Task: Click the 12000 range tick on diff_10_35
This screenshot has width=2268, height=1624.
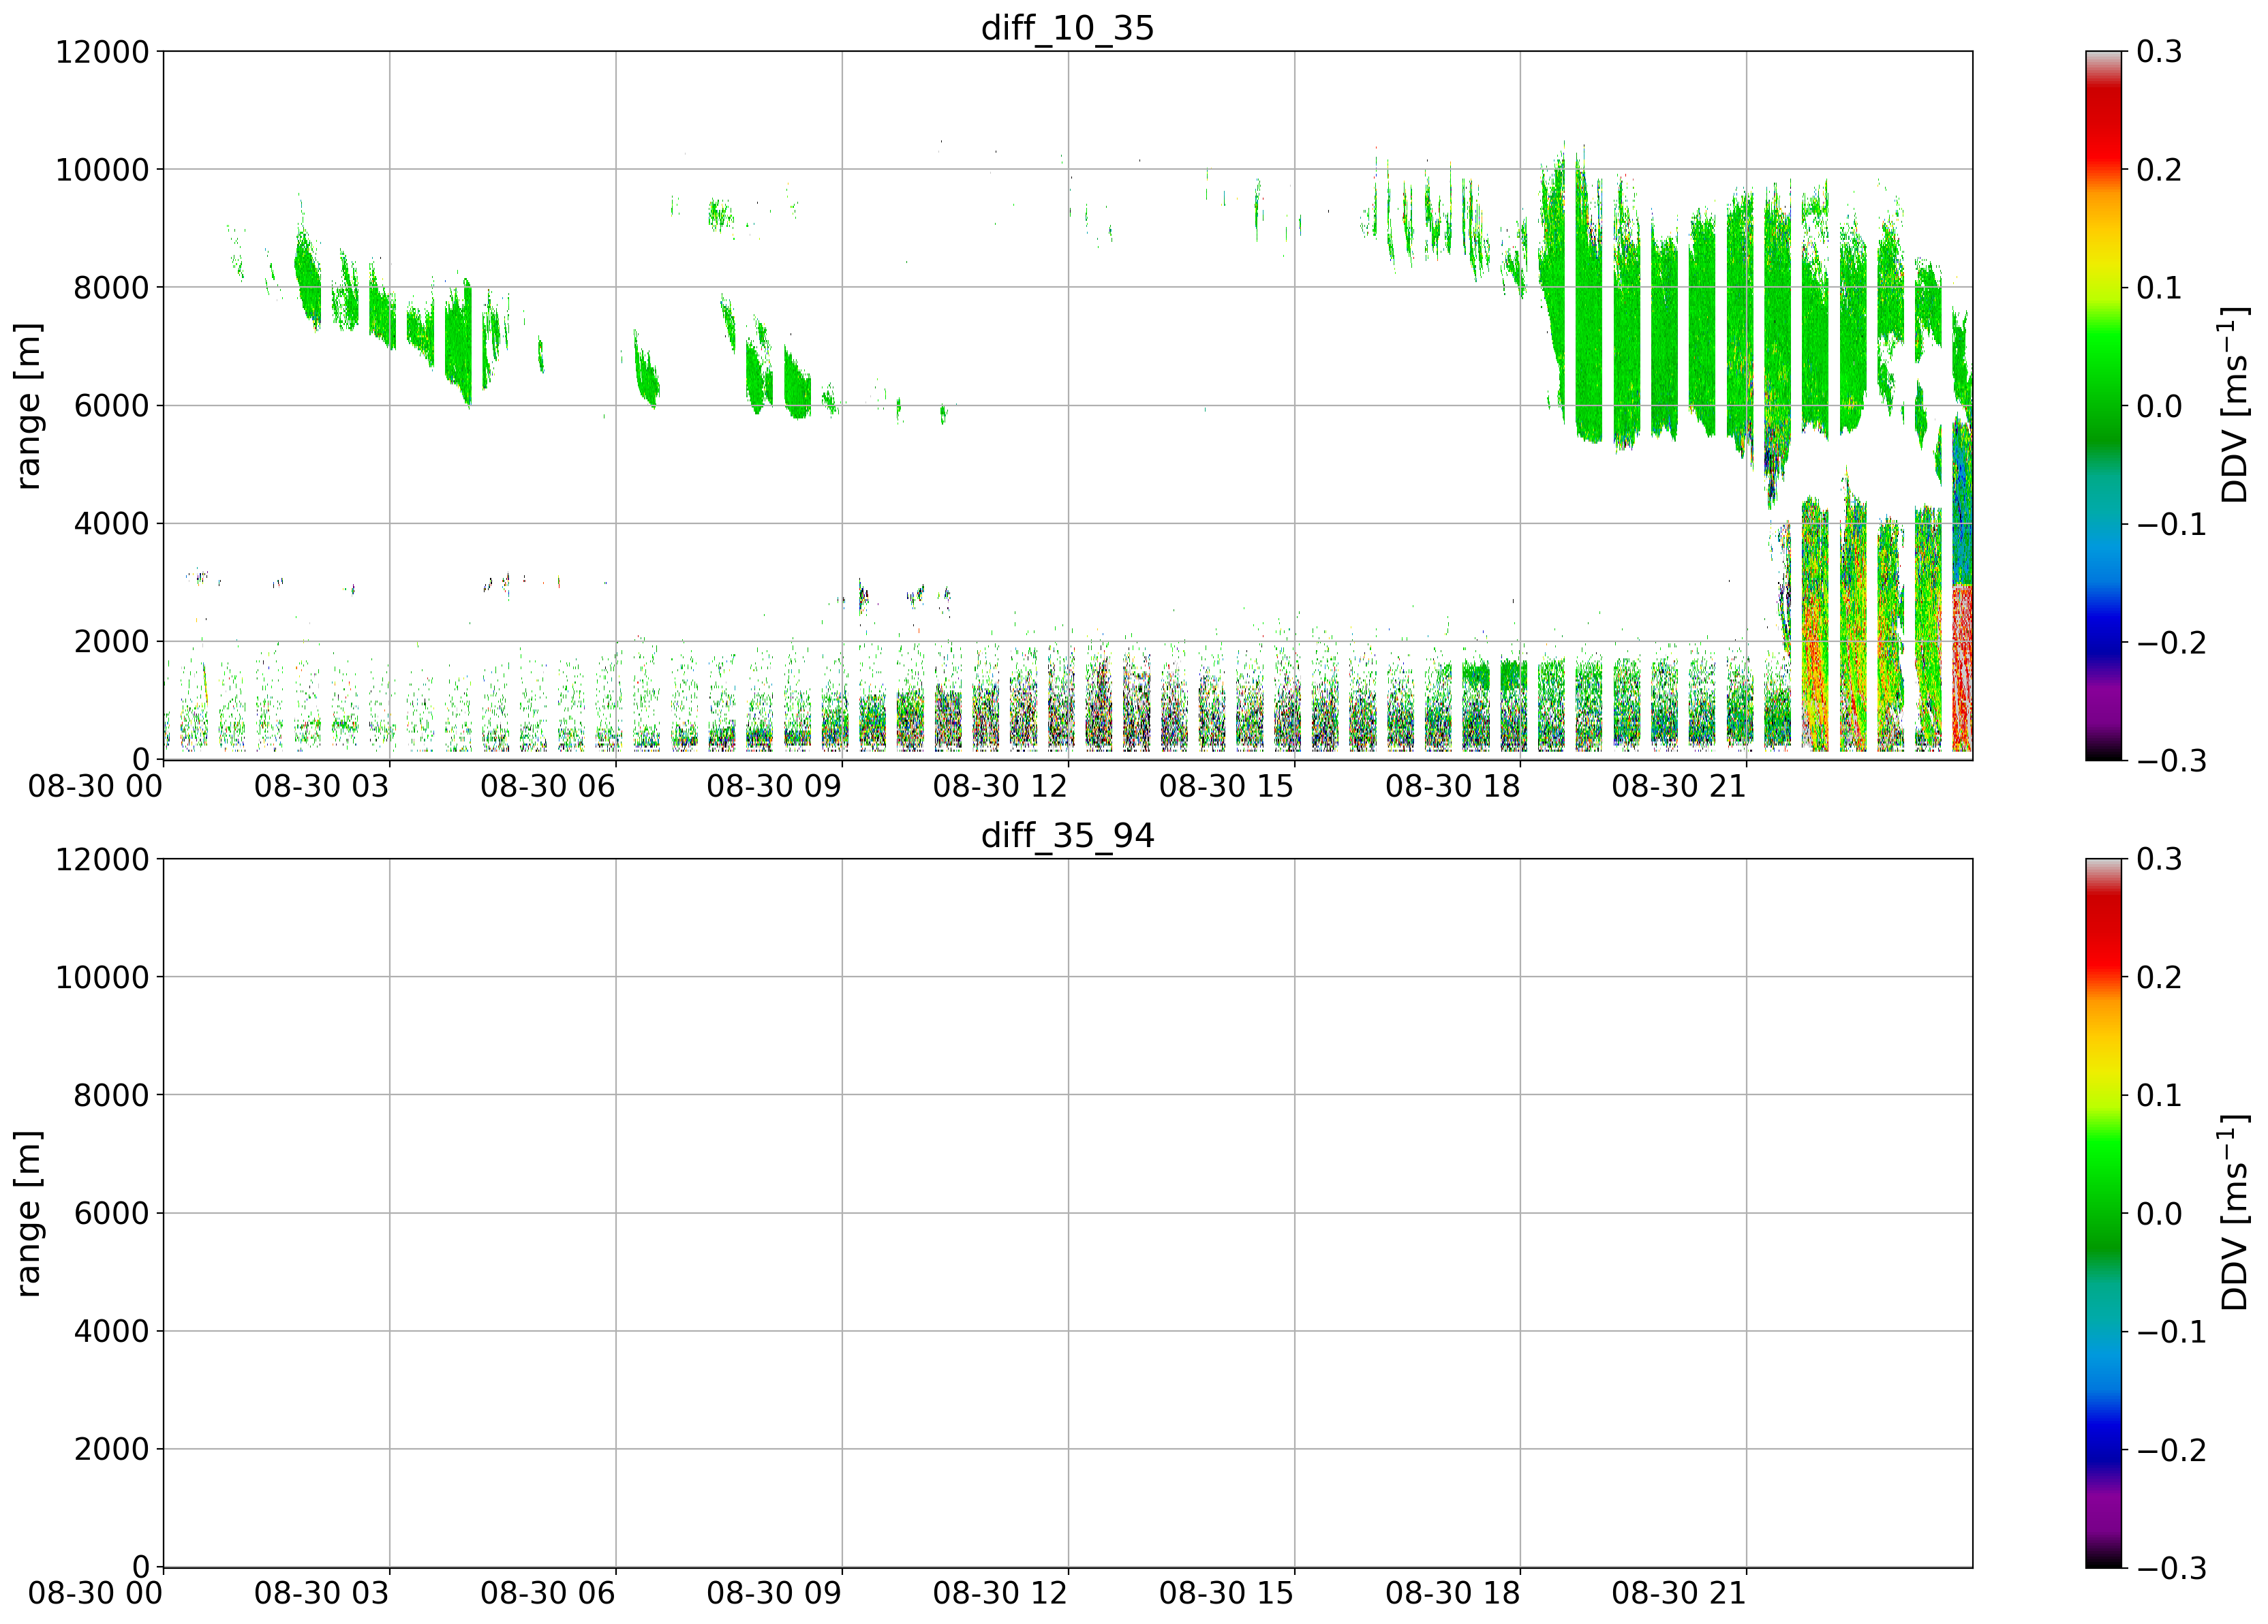Action: coord(102,52)
